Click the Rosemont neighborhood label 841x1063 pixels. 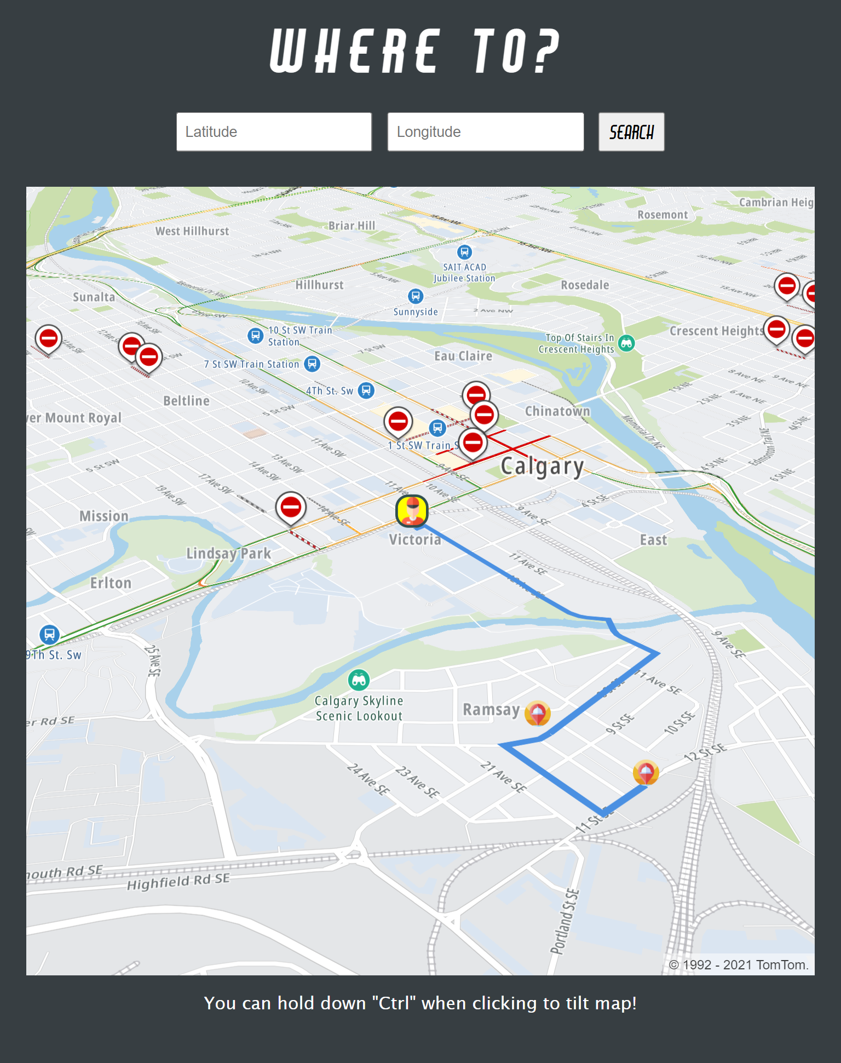[x=663, y=215]
